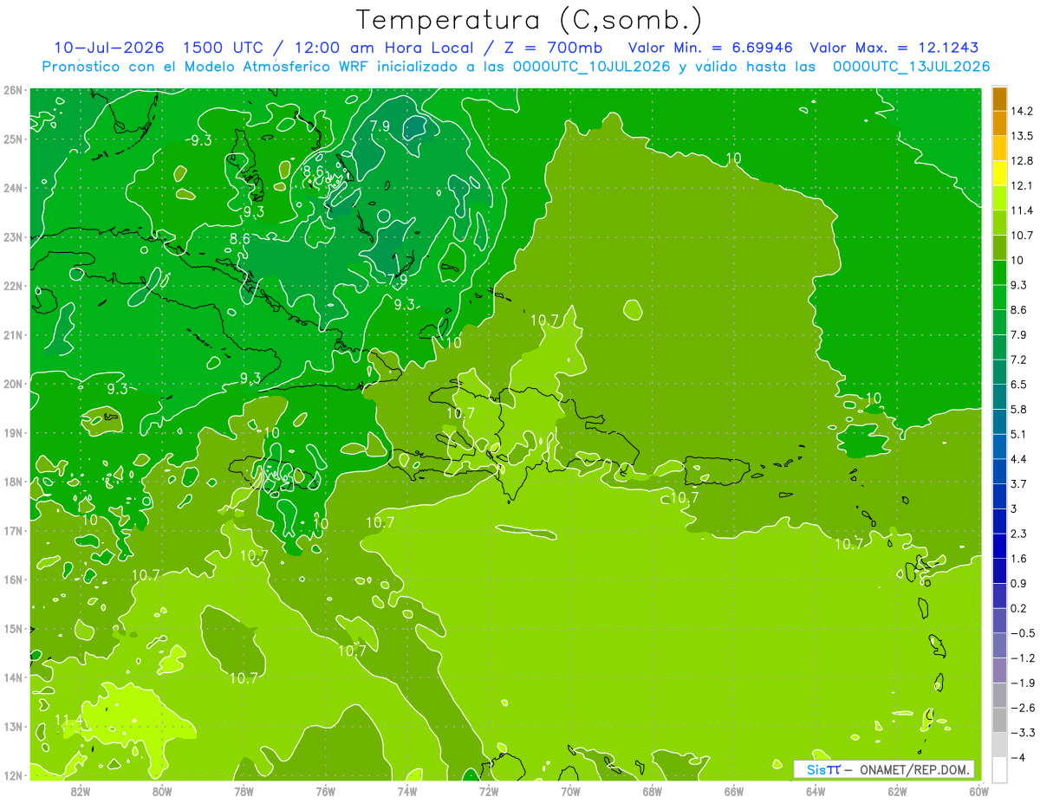The width and height of the screenshot is (1040, 803).
Task: Click the 0000UTC_10JUL2026 initialization text
Action: click(592, 67)
